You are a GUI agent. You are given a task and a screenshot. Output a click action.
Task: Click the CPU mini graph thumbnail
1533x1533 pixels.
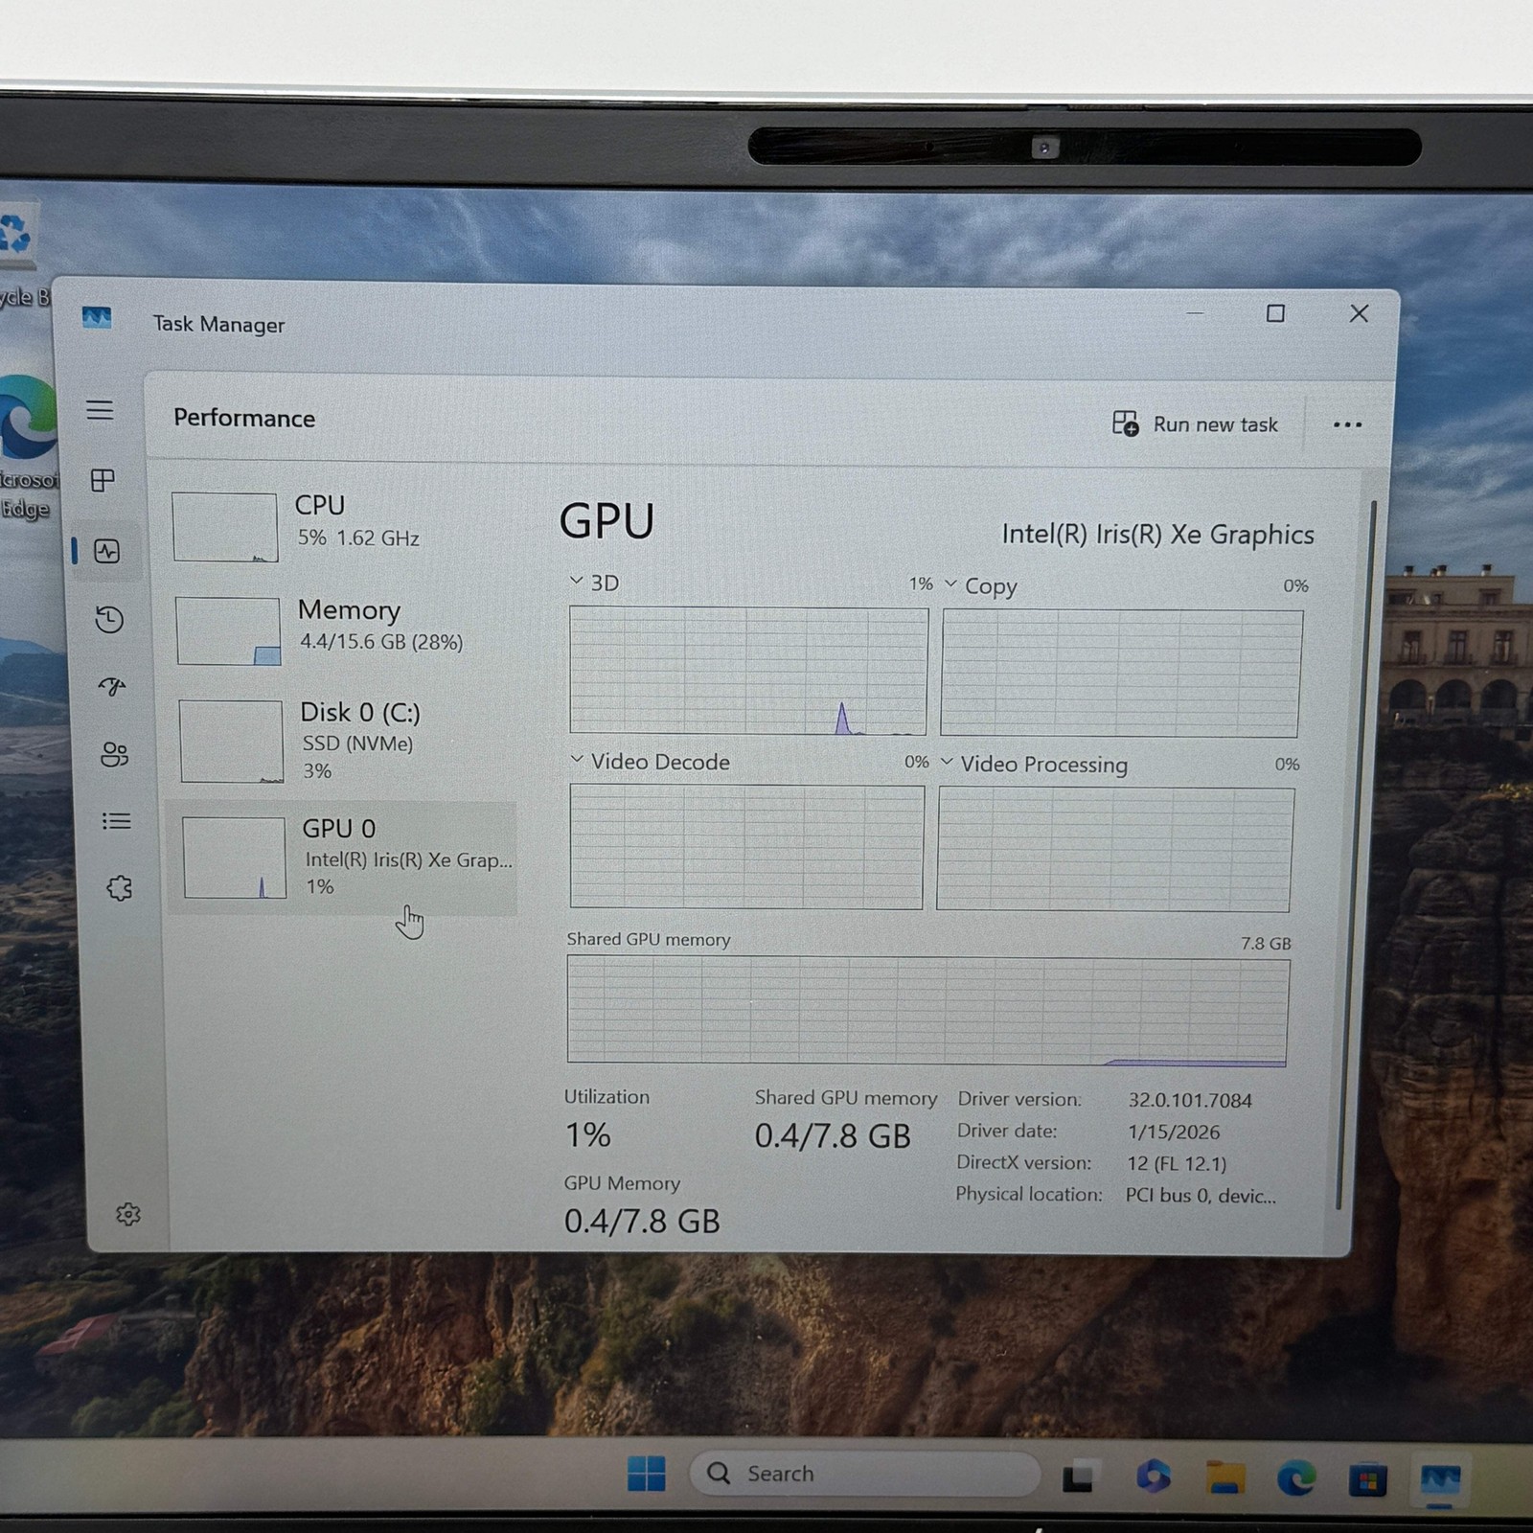click(x=225, y=527)
